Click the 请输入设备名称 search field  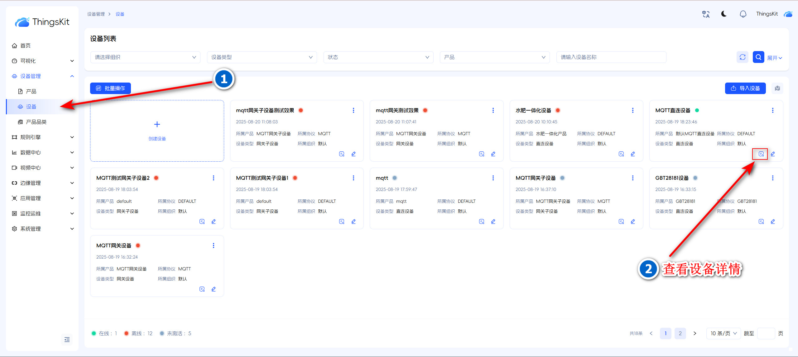pos(611,57)
